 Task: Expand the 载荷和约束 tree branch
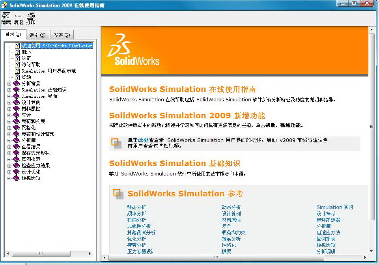coord(9,121)
